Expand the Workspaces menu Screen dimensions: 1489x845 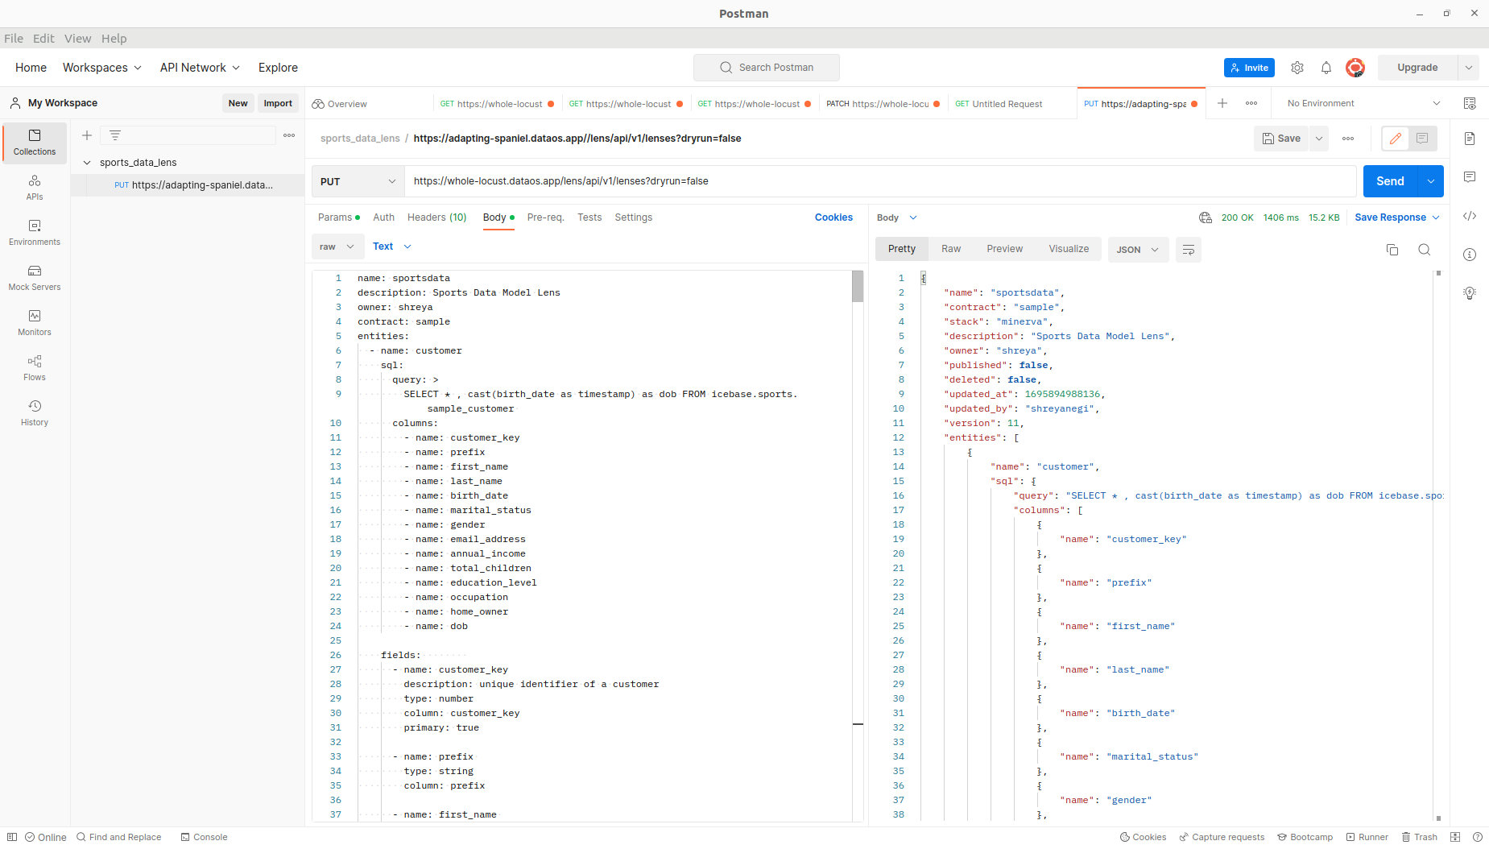(102, 68)
